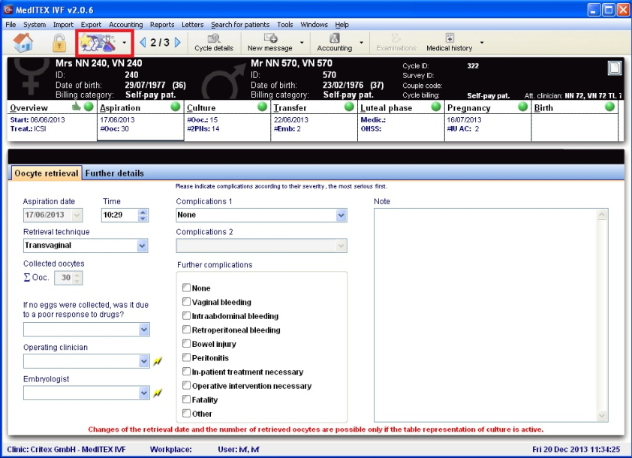Open the System menu
This screenshot has height=458, width=632.
point(35,25)
